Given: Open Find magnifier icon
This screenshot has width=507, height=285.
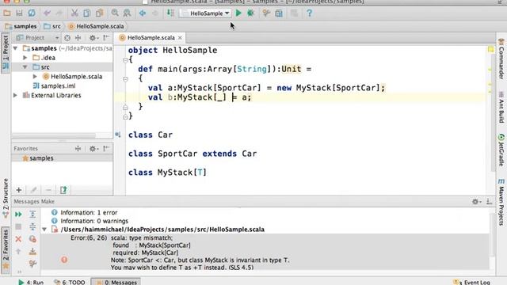Looking at the screenshot, I should [x=115, y=13].
